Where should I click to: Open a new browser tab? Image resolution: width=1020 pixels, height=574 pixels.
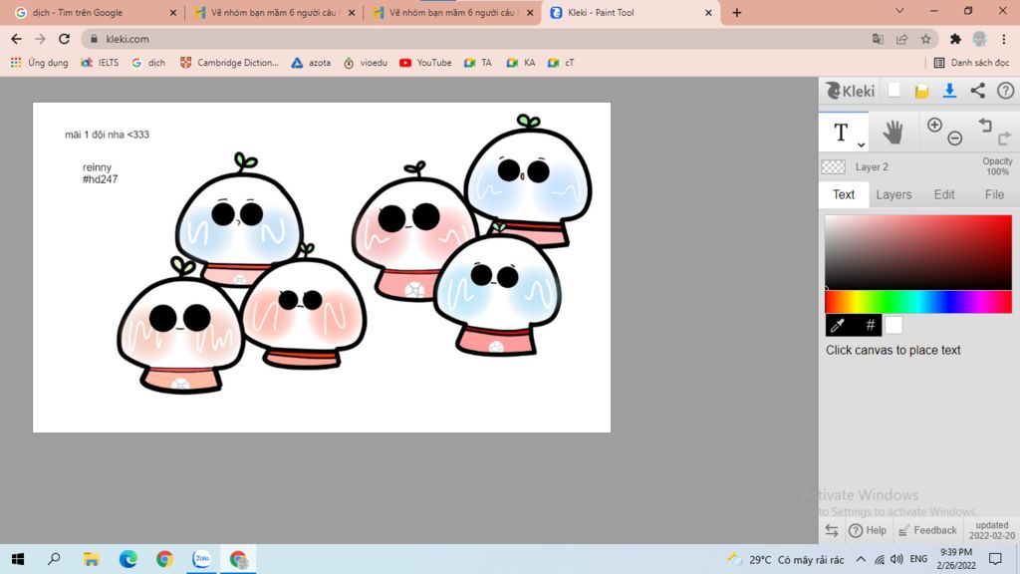coord(736,12)
